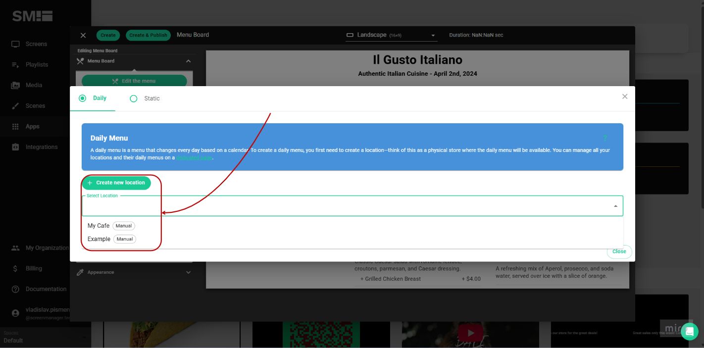Open the chat support bubble icon

click(x=690, y=331)
